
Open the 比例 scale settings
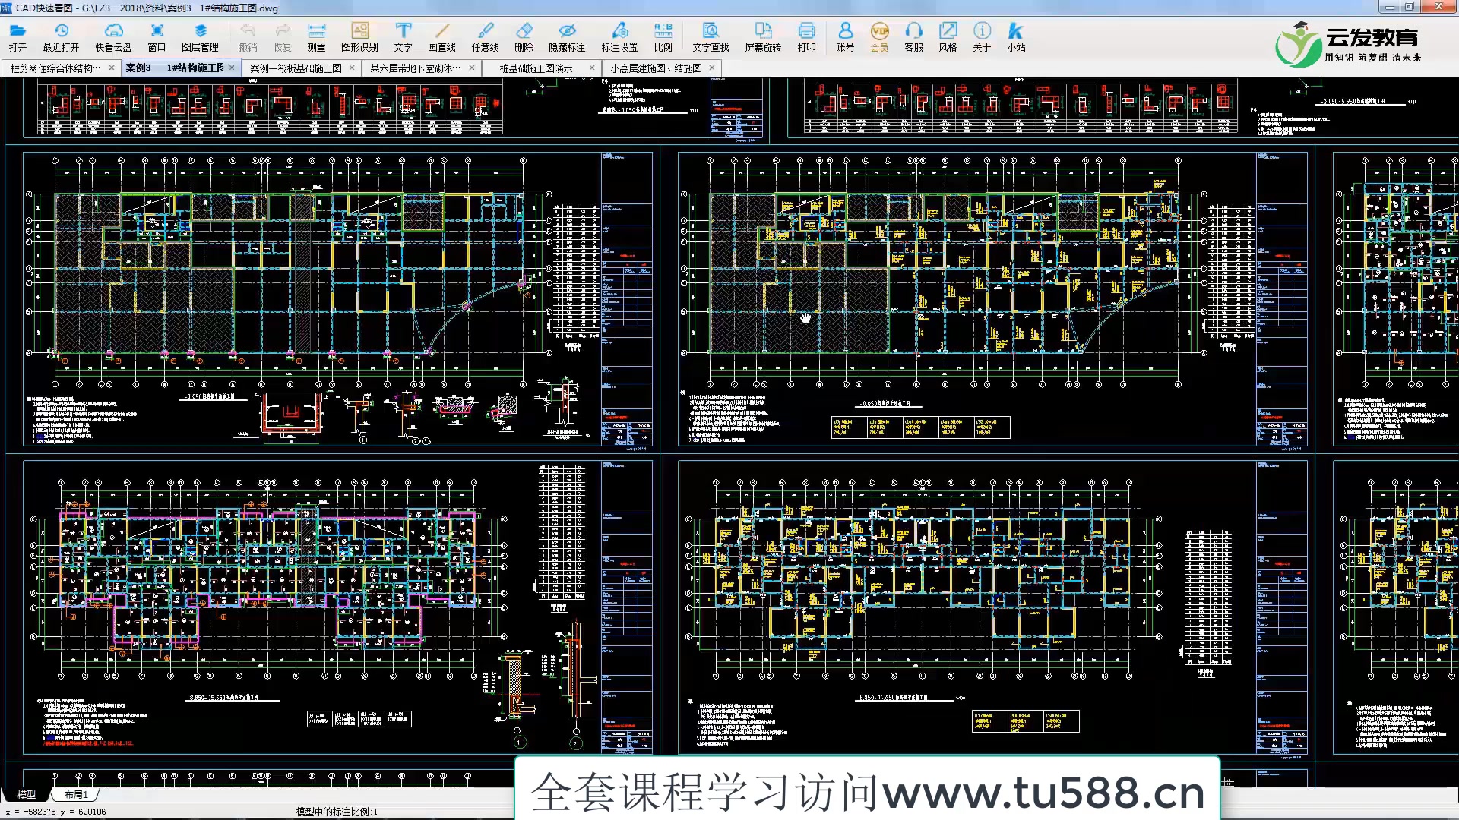tap(663, 34)
